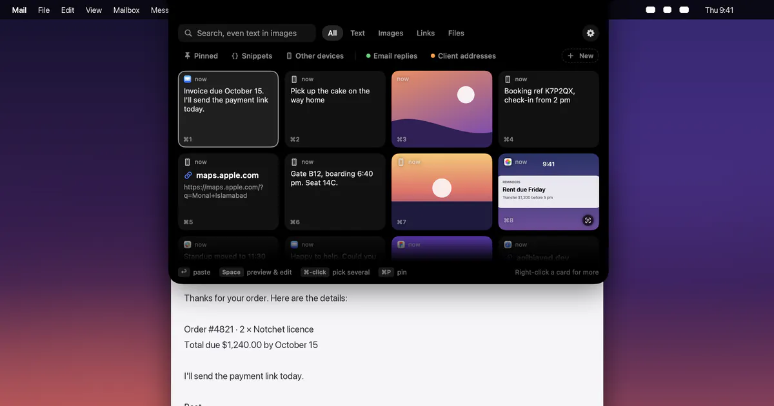
Task: Create a new list with New button
Action: (580, 56)
